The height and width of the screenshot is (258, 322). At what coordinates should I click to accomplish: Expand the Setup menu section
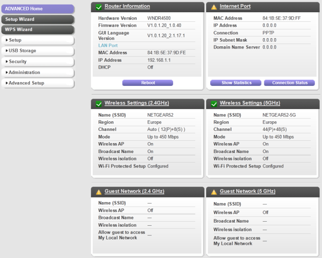[x=38, y=40]
